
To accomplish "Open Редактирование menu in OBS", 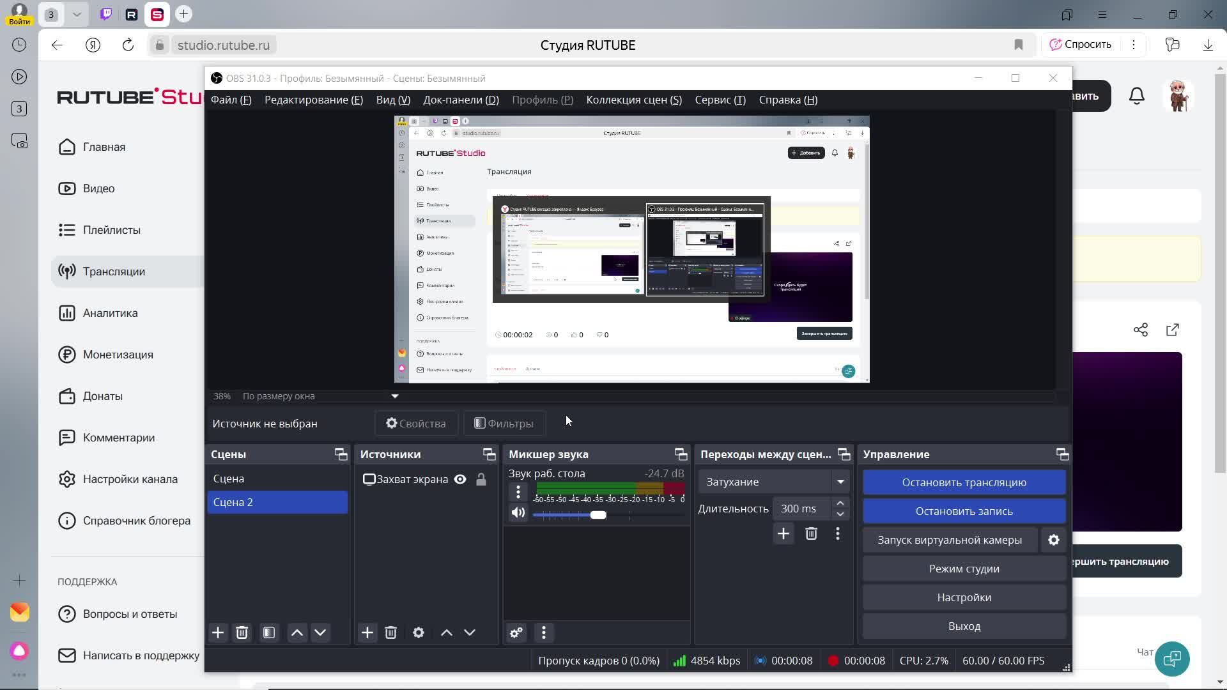I will 314,100.
